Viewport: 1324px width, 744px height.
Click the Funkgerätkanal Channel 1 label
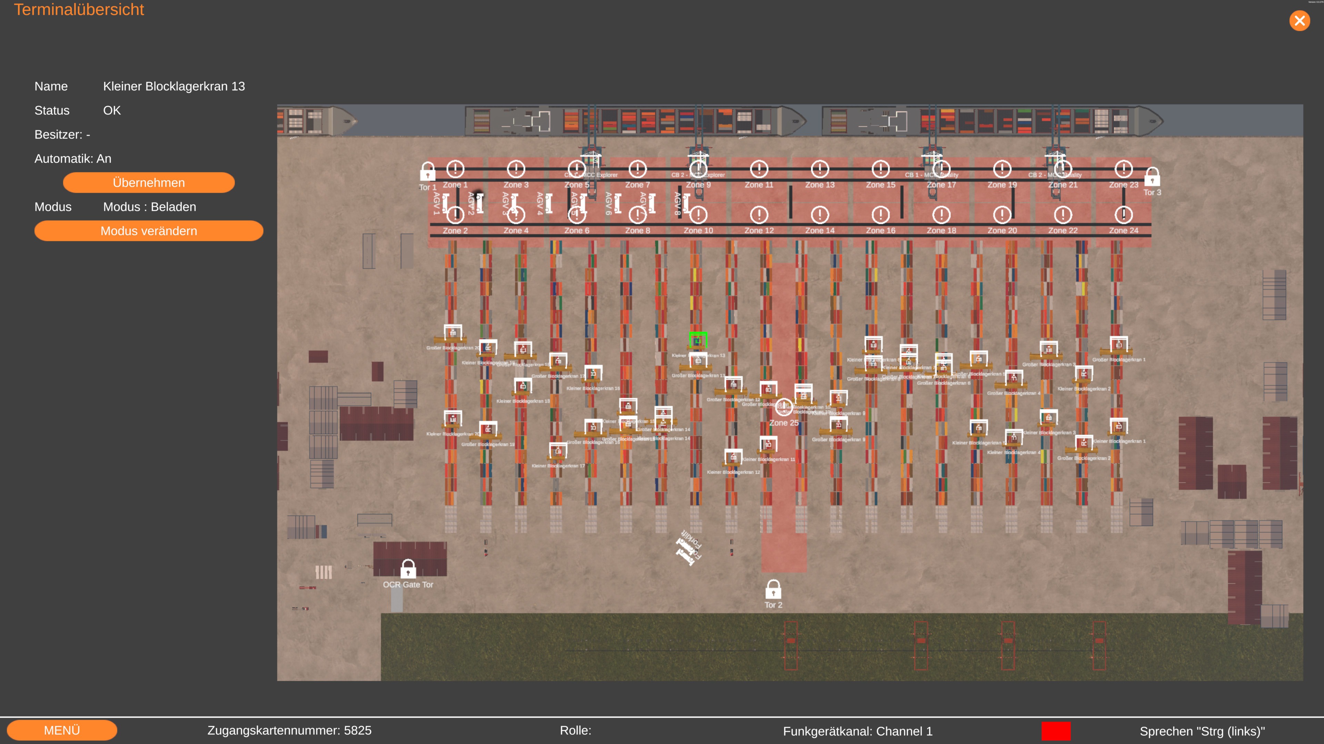pyautogui.click(x=857, y=731)
